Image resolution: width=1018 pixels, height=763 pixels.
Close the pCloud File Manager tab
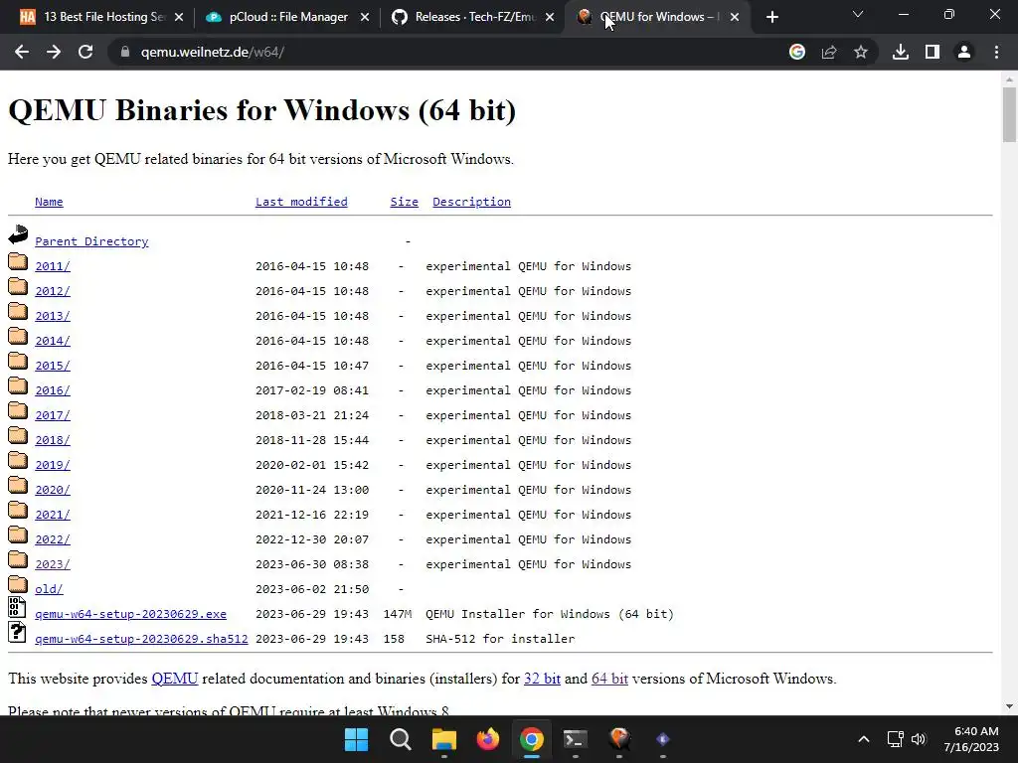[x=365, y=18]
